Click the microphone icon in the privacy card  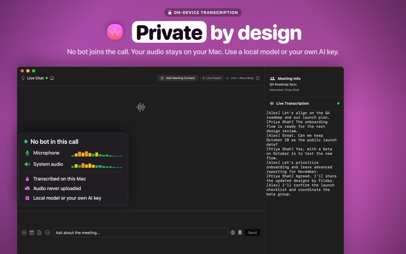(x=27, y=153)
